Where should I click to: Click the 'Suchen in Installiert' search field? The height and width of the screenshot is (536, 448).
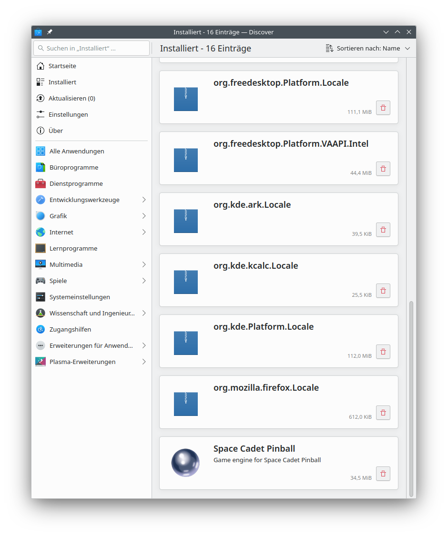(x=92, y=48)
